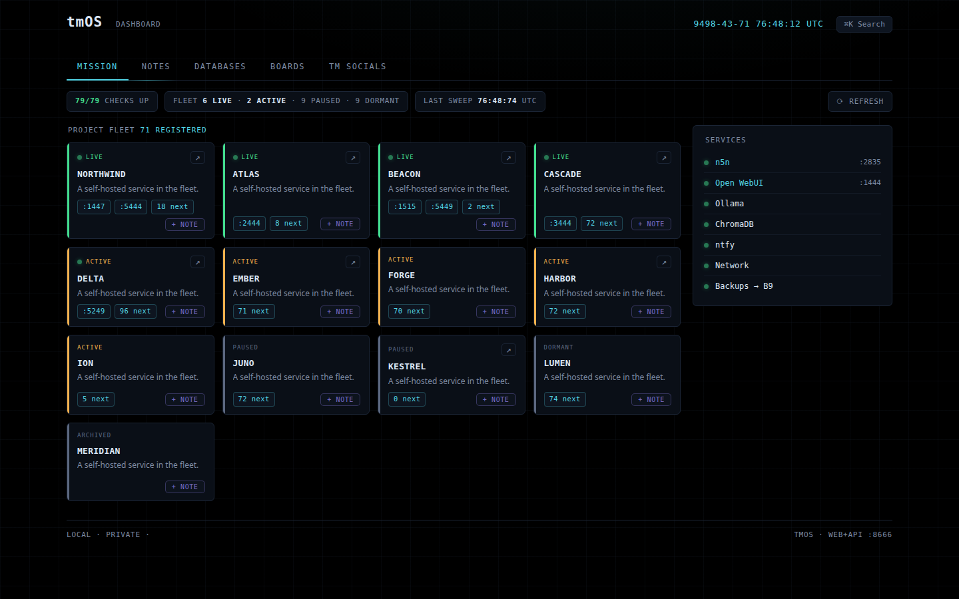Screen dimensions: 959x599
Task: Open KESTREL 0 next chip
Action: point(407,399)
